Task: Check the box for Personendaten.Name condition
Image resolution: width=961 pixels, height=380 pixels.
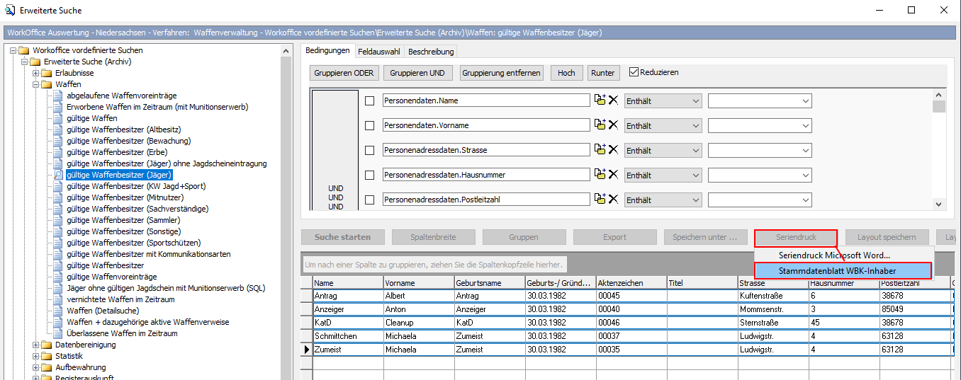Action: [x=369, y=101]
